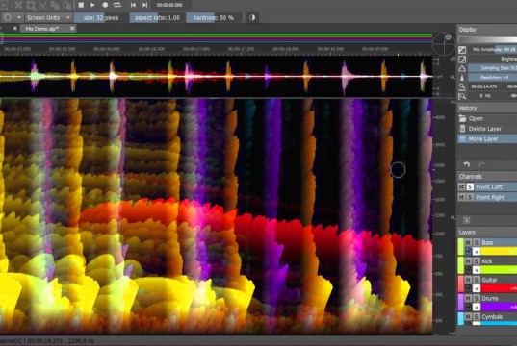The width and height of the screenshot is (517, 346).
Task: Click the half-filled circle contrast icon
Action: [x=252, y=17]
